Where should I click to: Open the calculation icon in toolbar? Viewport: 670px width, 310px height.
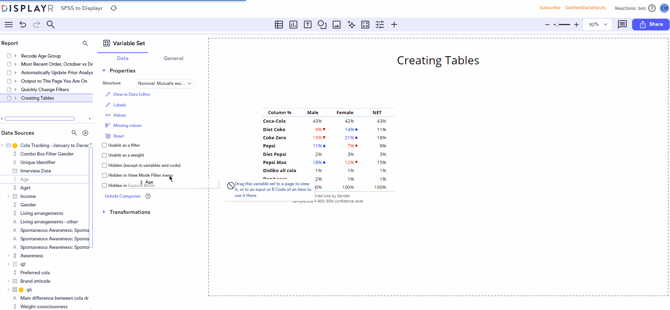[x=365, y=24]
